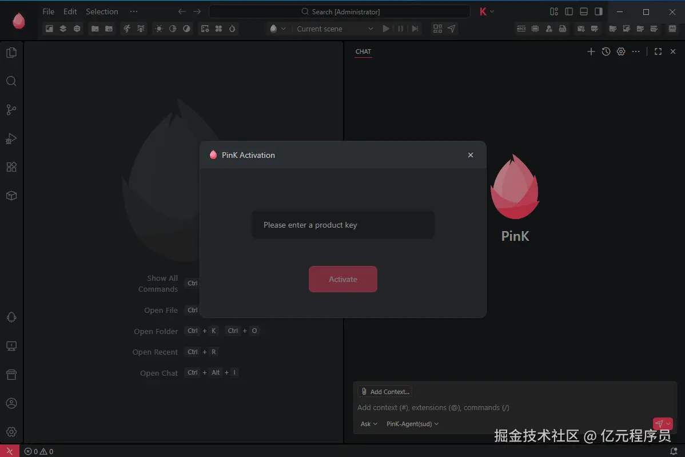Open the Ask mode dropdown
Viewport: 685px width, 457px height.
pos(369,424)
